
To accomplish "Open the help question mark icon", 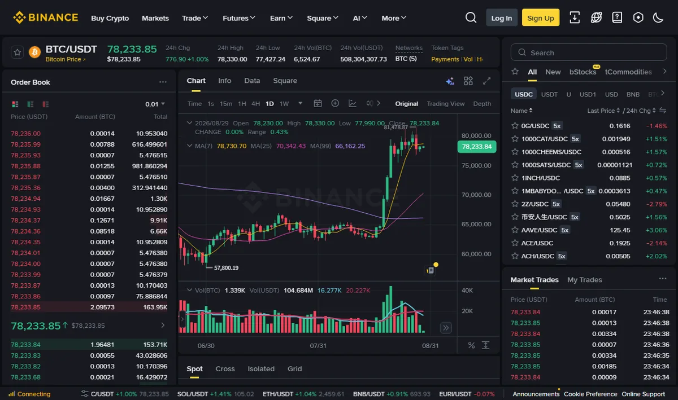I will (x=617, y=17).
